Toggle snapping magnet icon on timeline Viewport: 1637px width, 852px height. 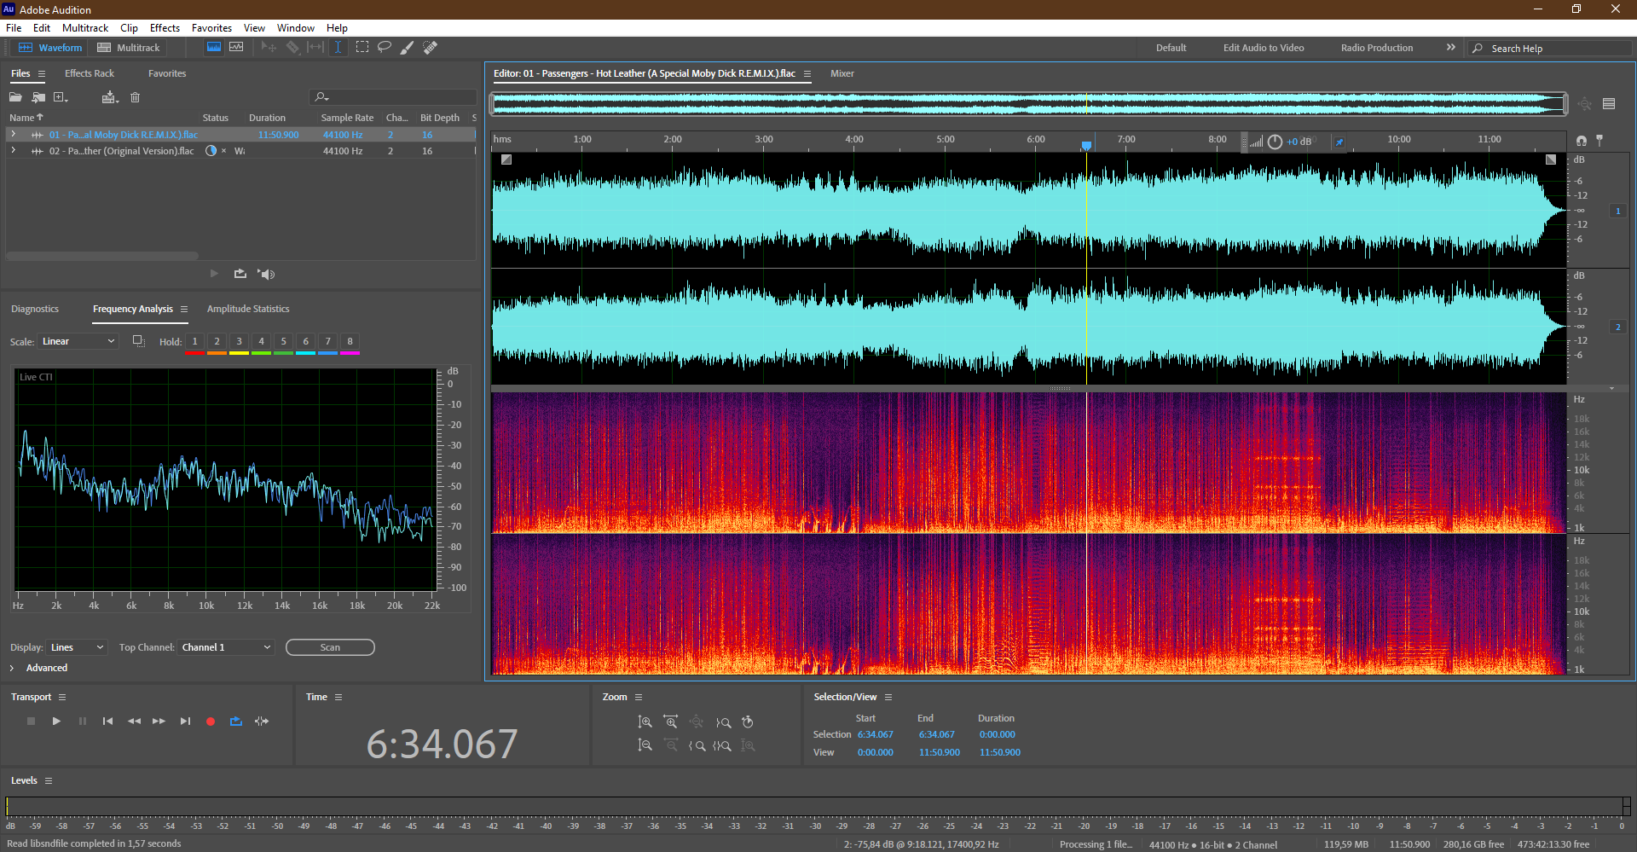[1582, 140]
